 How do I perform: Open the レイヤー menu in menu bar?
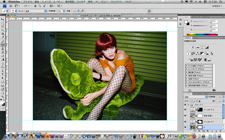coord(58,2)
